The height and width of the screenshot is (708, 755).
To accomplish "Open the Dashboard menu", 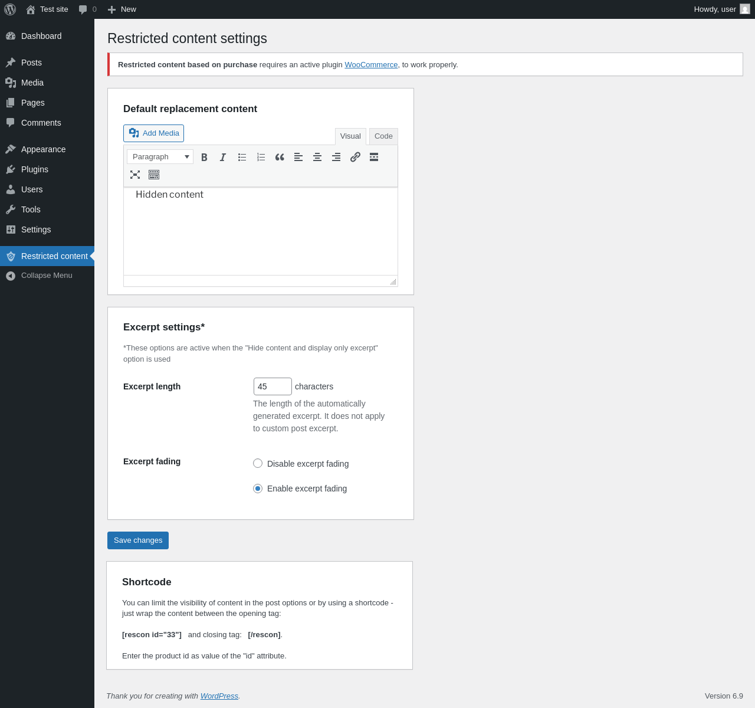I will pos(47,36).
